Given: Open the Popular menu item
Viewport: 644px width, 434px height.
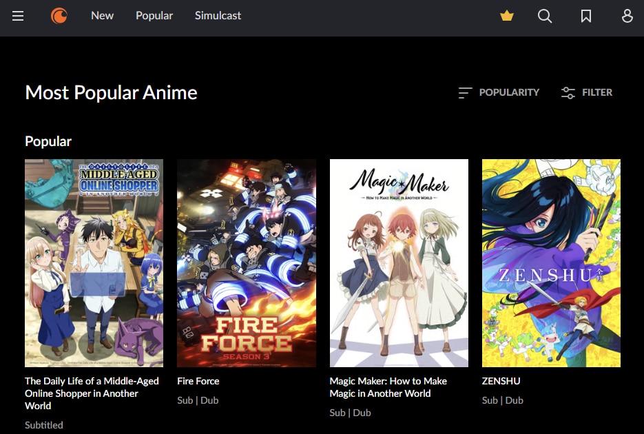Looking at the screenshot, I should [x=154, y=16].
